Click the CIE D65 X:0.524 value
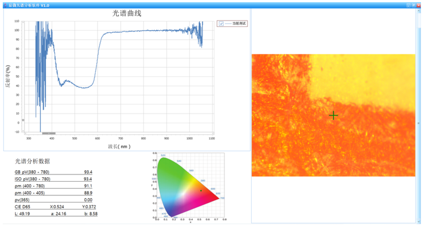This screenshot has height=228, width=424. click(57, 207)
